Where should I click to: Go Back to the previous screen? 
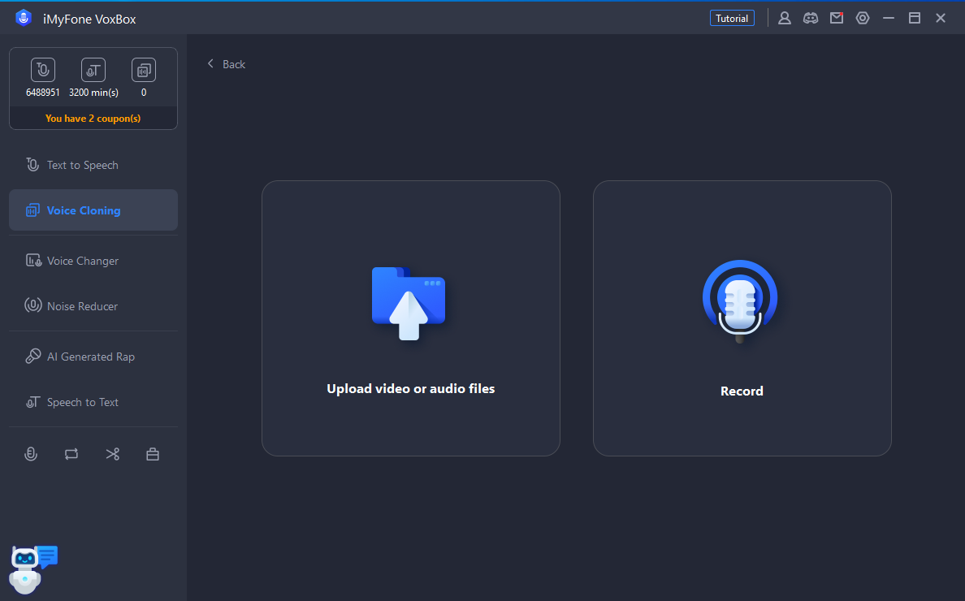click(227, 64)
